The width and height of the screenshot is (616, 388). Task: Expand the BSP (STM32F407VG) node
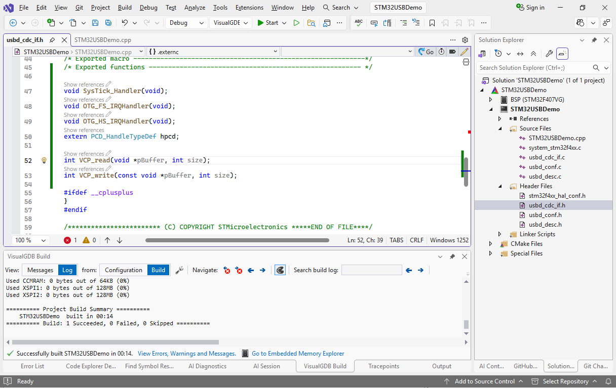(x=490, y=100)
